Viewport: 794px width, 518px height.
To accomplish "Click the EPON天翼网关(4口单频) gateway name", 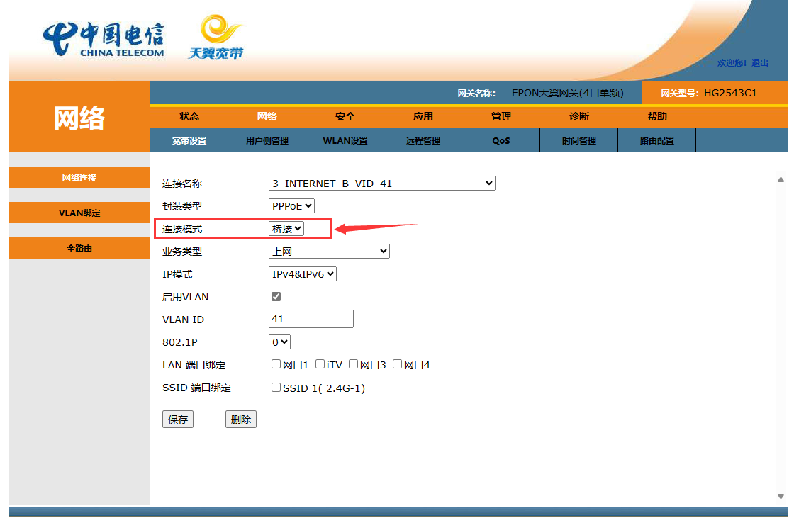I will [568, 93].
